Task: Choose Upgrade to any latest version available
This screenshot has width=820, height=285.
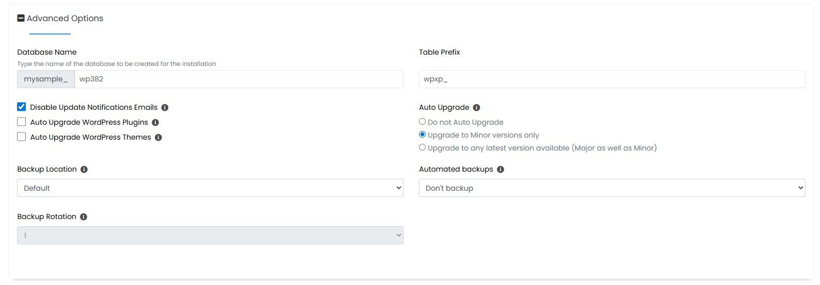Action: [423, 147]
